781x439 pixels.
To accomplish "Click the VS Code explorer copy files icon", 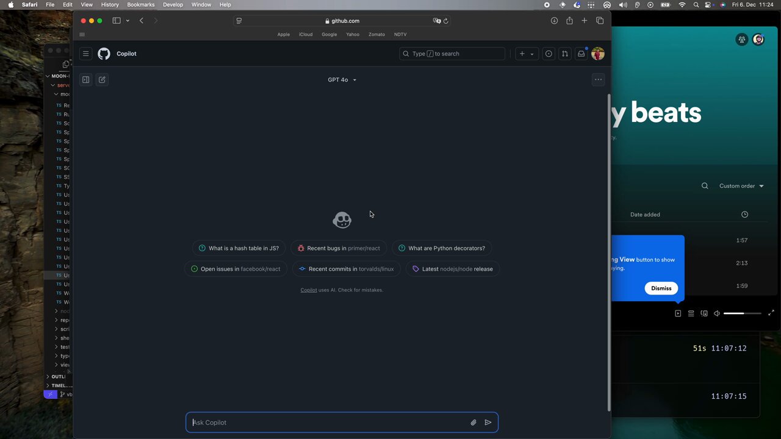I will [x=66, y=64].
